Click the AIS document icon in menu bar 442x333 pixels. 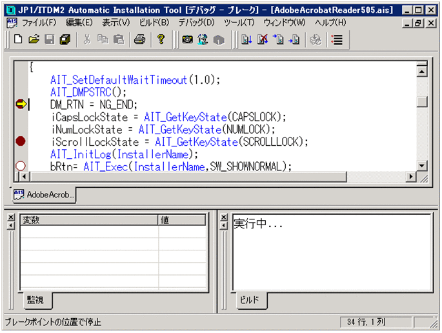(x=12, y=23)
